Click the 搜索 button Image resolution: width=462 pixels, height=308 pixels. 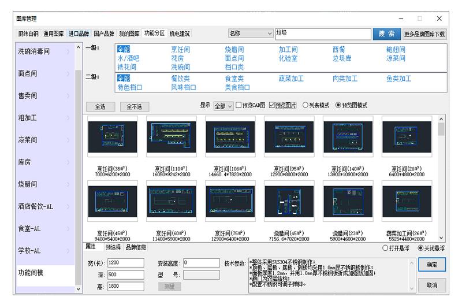[x=386, y=34]
